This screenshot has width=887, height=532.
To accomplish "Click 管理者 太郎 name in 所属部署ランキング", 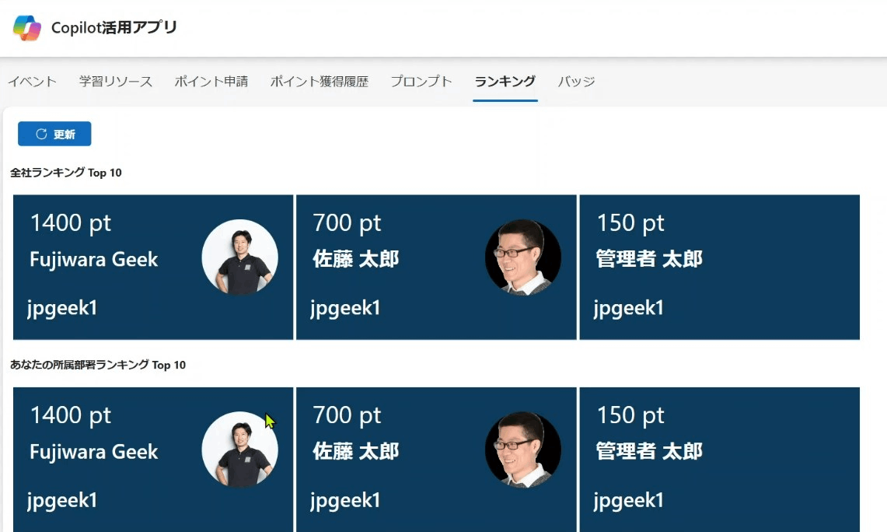I will (x=649, y=452).
